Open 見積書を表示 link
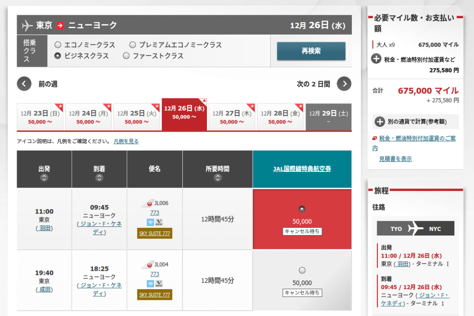Viewport: 474px width, 316px height. (395, 159)
